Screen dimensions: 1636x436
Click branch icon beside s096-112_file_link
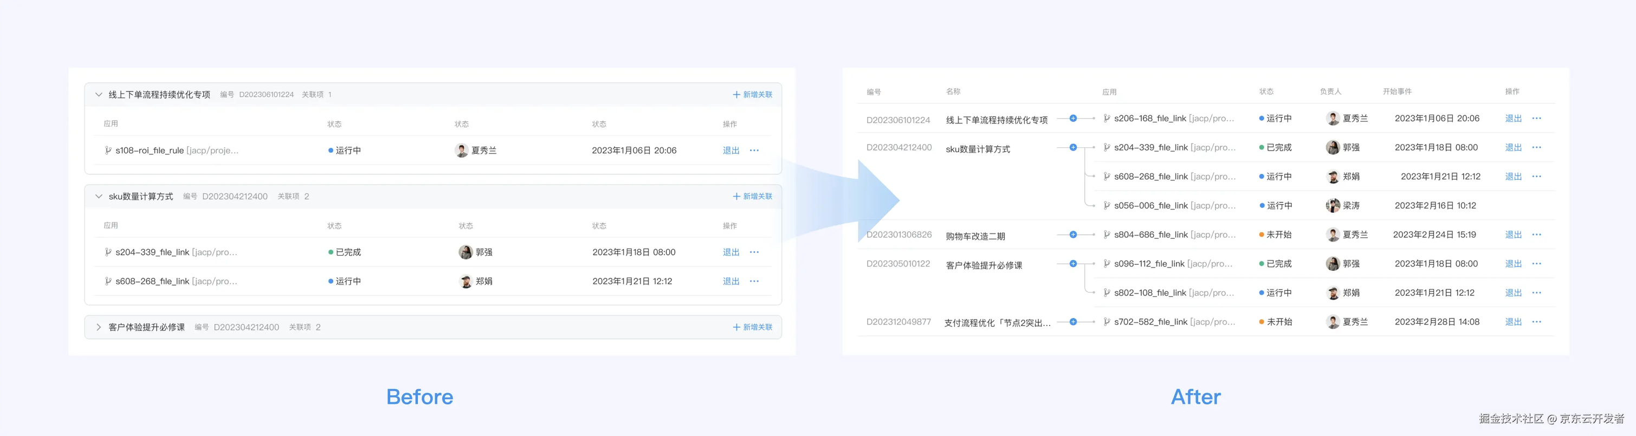tap(1107, 263)
